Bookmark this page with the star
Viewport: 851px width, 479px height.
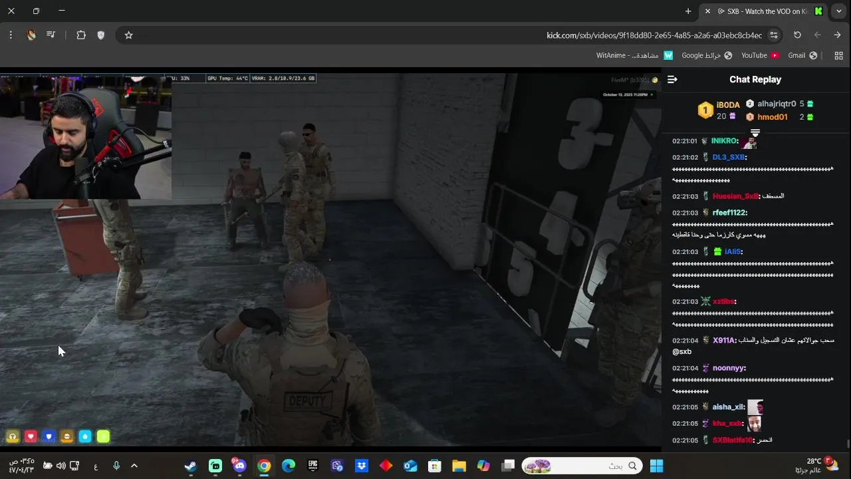tap(129, 35)
